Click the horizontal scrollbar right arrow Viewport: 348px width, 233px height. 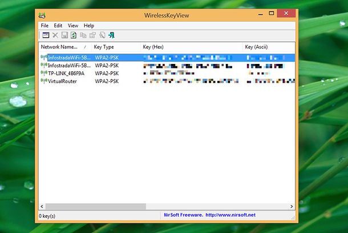coord(292,206)
